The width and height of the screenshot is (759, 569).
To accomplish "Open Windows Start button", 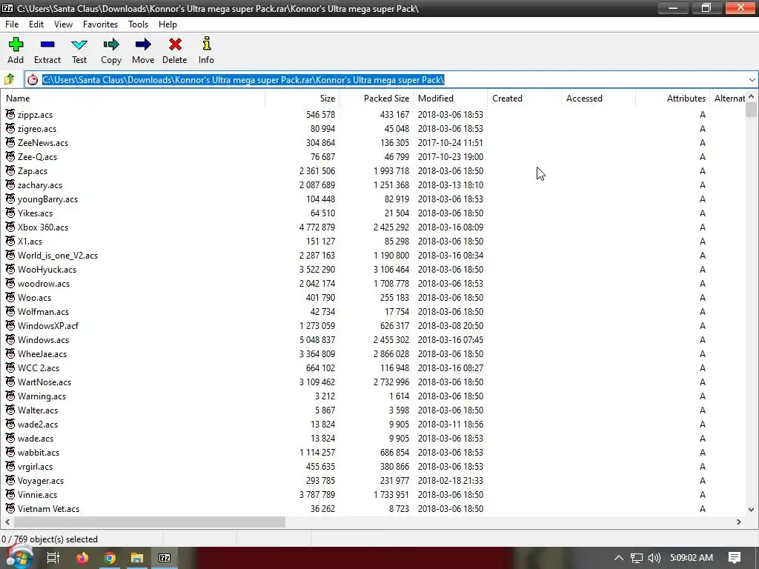I will [19, 558].
